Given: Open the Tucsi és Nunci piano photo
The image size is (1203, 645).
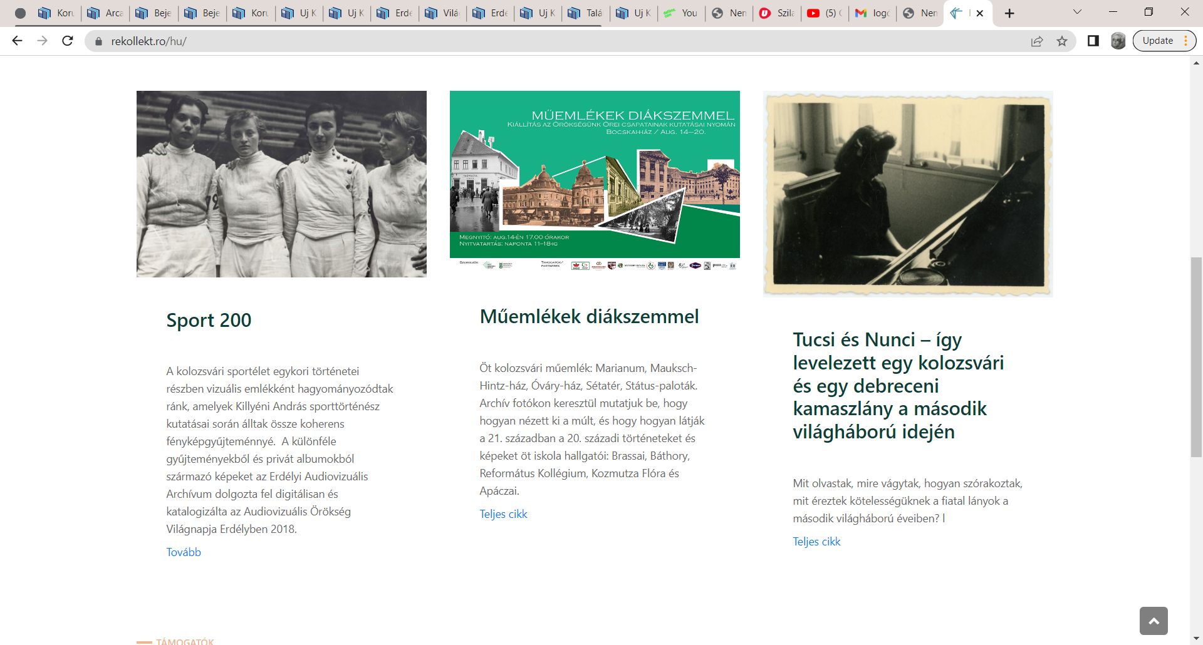Looking at the screenshot, I should 908,194.
